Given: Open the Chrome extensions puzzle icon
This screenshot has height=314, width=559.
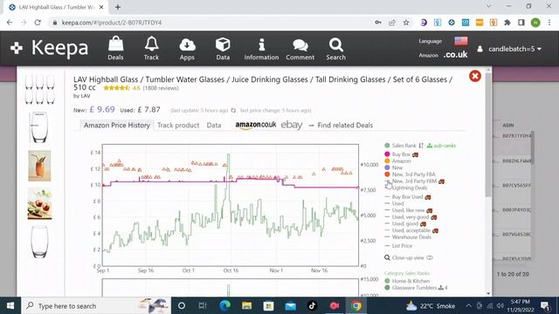Looking at the screenshot, I should click(x=507, y=23).
